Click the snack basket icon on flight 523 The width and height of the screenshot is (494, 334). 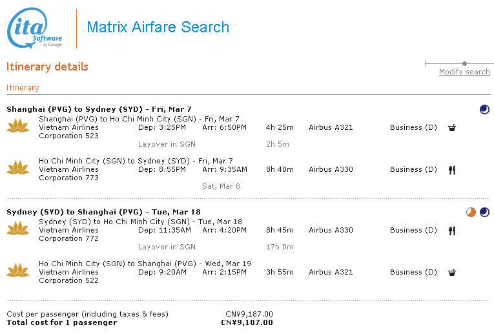click(452, 128)
